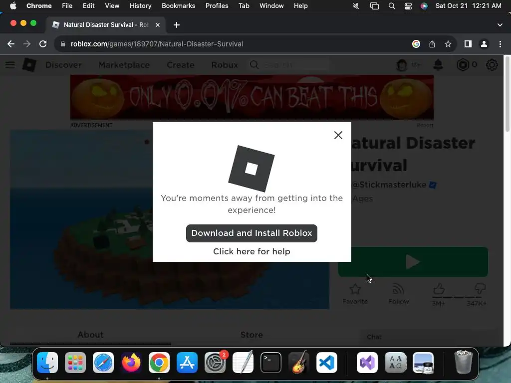Open Control Center in menu bar
This screenshot has width=511, height=383.
click(408, 5)
